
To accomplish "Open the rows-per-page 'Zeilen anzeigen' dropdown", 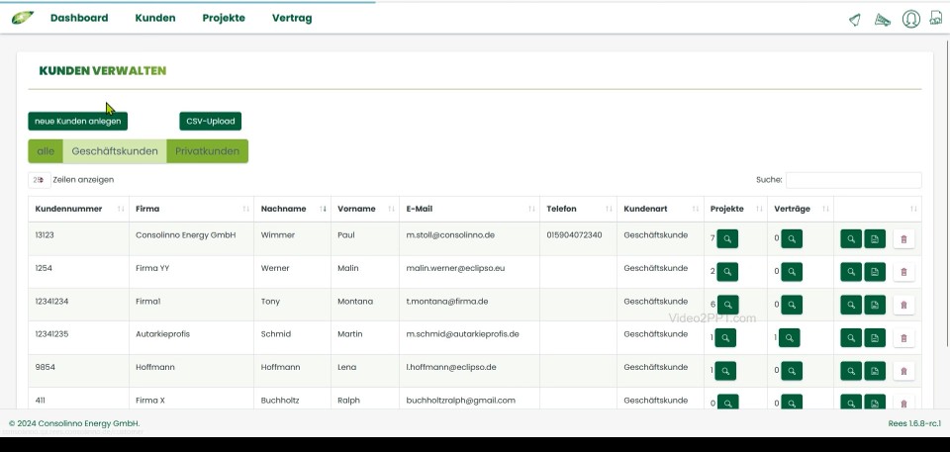I will click(x=40, y=180).
